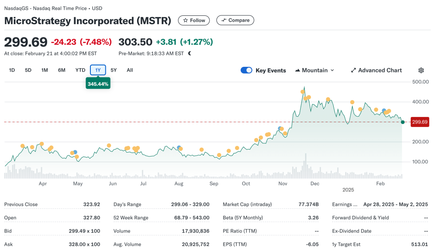Click the green current price dot on chart
The image size is (432, 251).
pyautogui.click(x=402, y=122)
